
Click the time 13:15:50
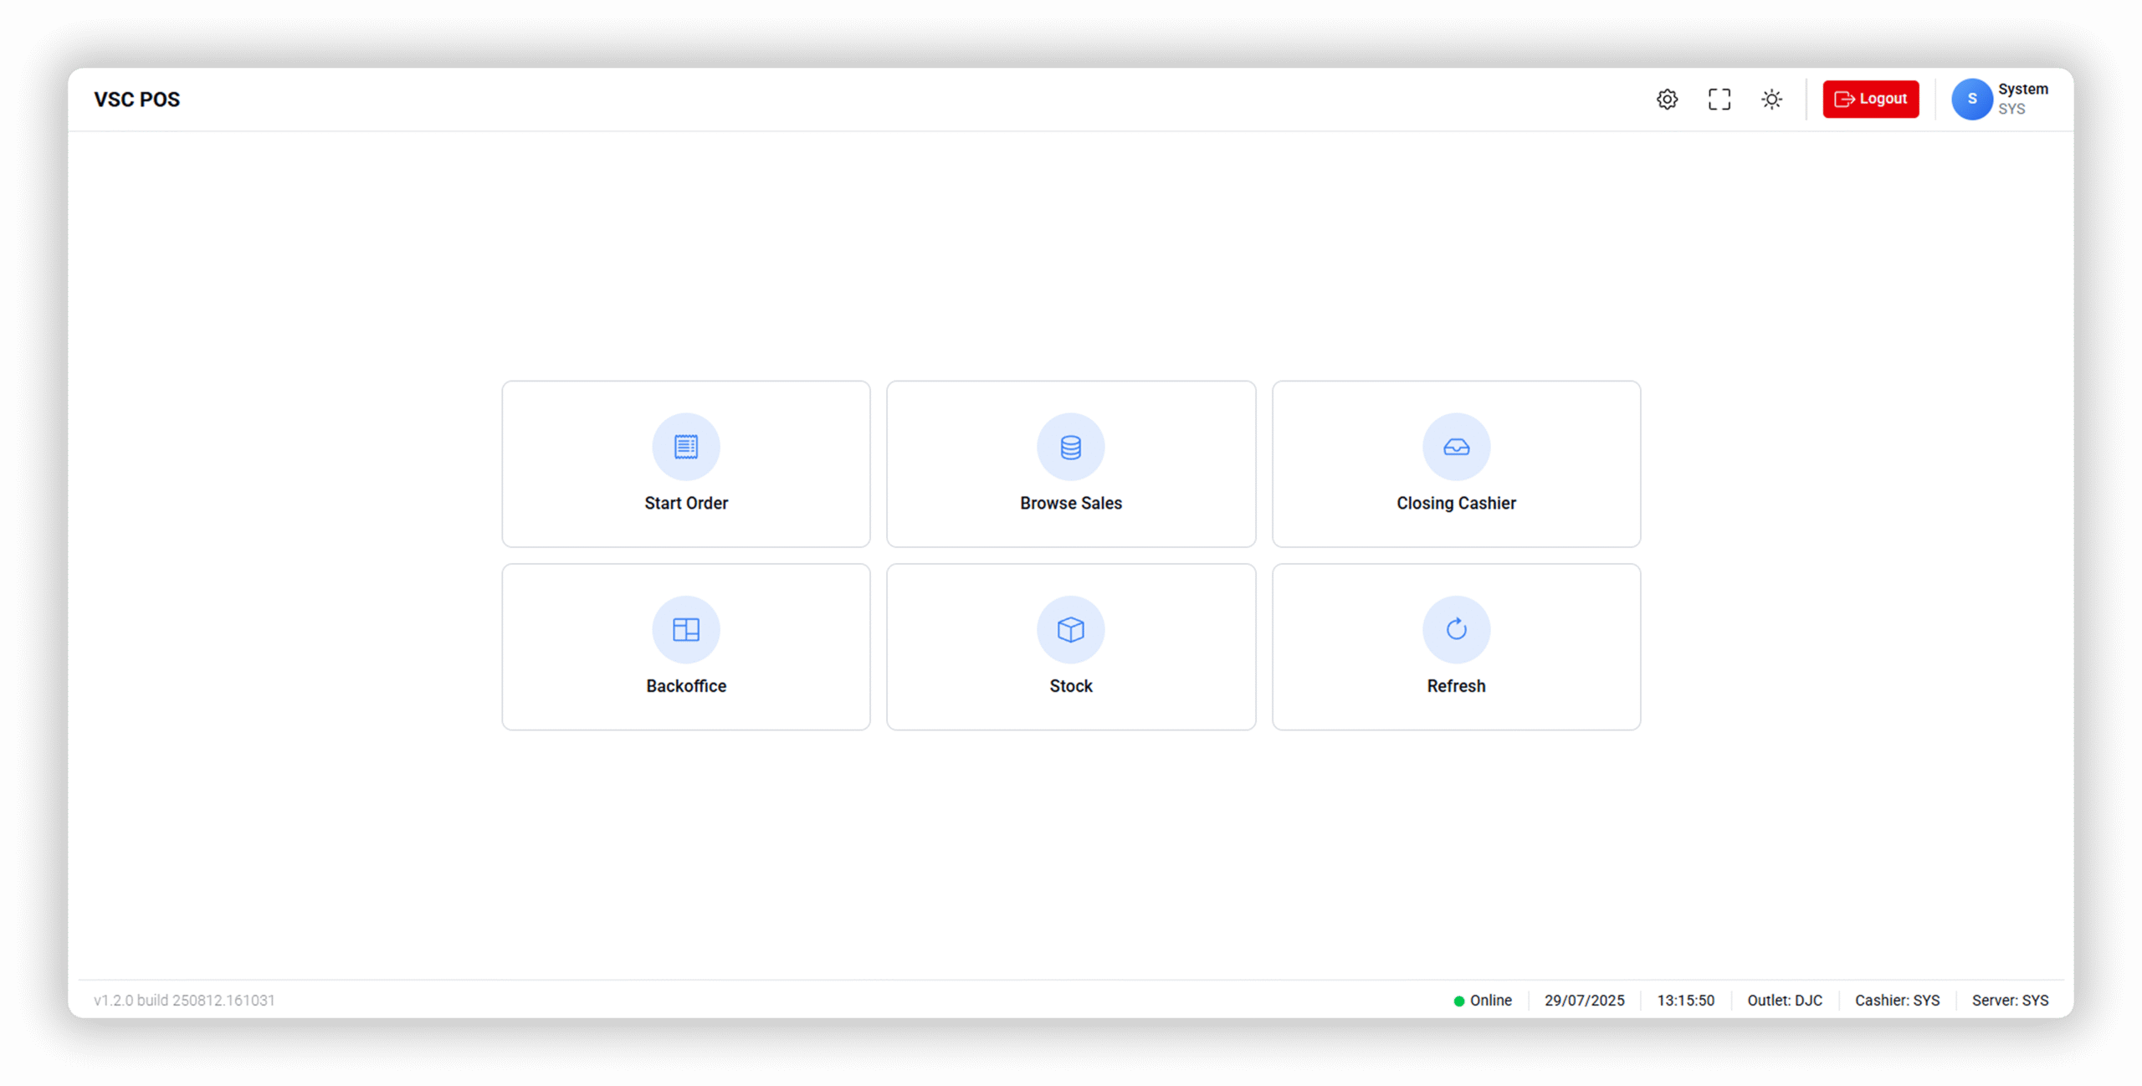coord(1685,1000)
